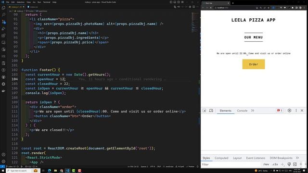Open Accounts icon in activity bar
This screenshot has width=308, height=173.
tap(3, 154)
